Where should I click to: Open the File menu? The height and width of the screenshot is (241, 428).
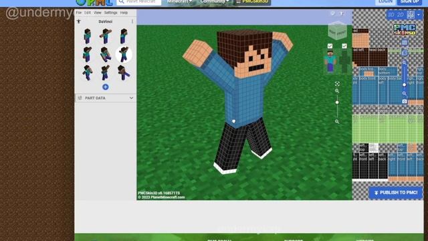click(x=79, y=13)
